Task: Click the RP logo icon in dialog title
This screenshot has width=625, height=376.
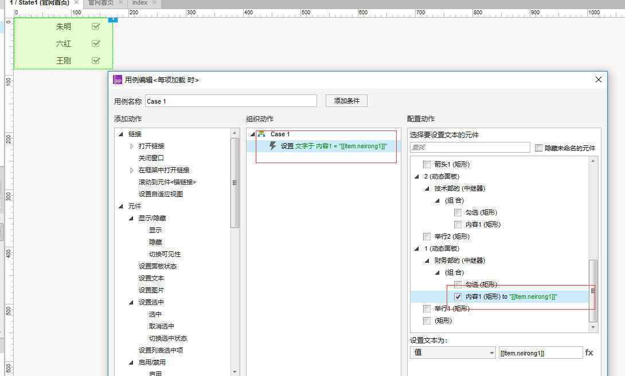Action: coord(118,80)
